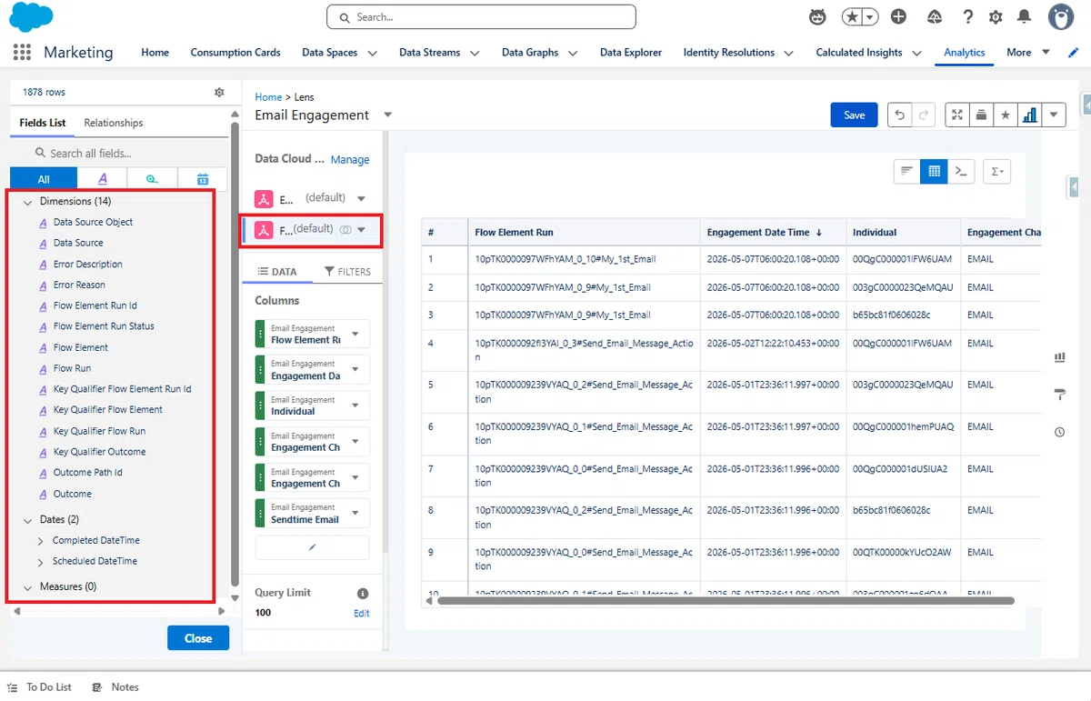Viewport: 1091px width, 701px height.
Task: Collapse the Dimensions (14) section
Action: coord(28,202)
